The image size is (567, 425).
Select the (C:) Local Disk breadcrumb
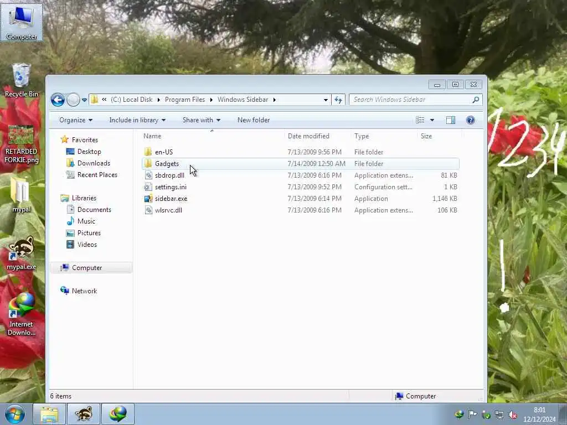pyautogui.click(x=132, y=100)
